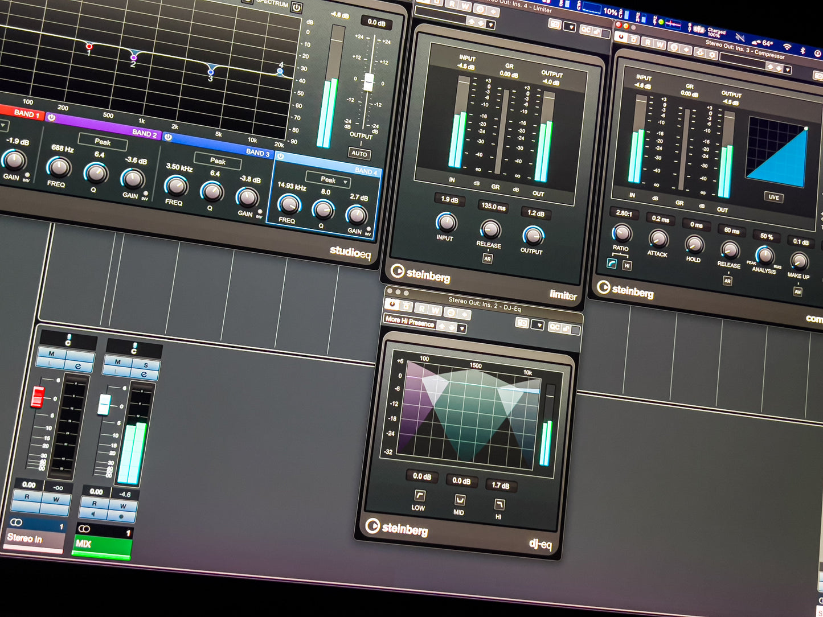Image resolution: width=823 pixels, height=617 pixels.
Task: Take a Limiter snapshot with the camera icon
Action: [x=555, y=24]
